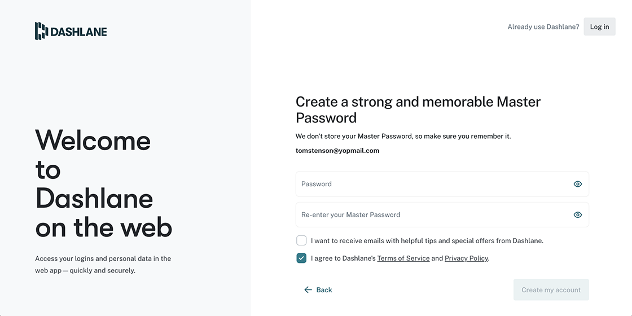Uncheck the Terms of Service agreement checkbox
The width and height of the screenshot is (632, 316).
(x=301, y=258)
